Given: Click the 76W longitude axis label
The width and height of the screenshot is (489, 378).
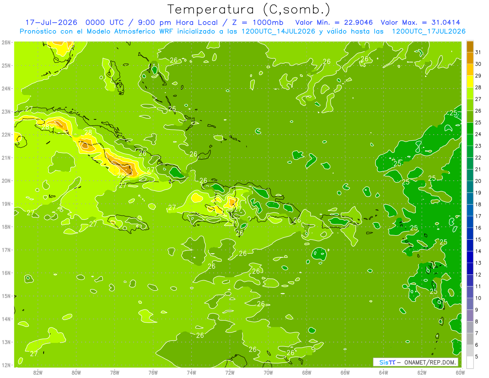Looking at the screenshot, I should [x=153, y=372].
